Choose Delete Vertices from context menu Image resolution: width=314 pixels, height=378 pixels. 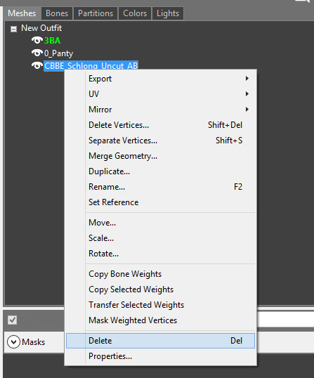[160, 125]
